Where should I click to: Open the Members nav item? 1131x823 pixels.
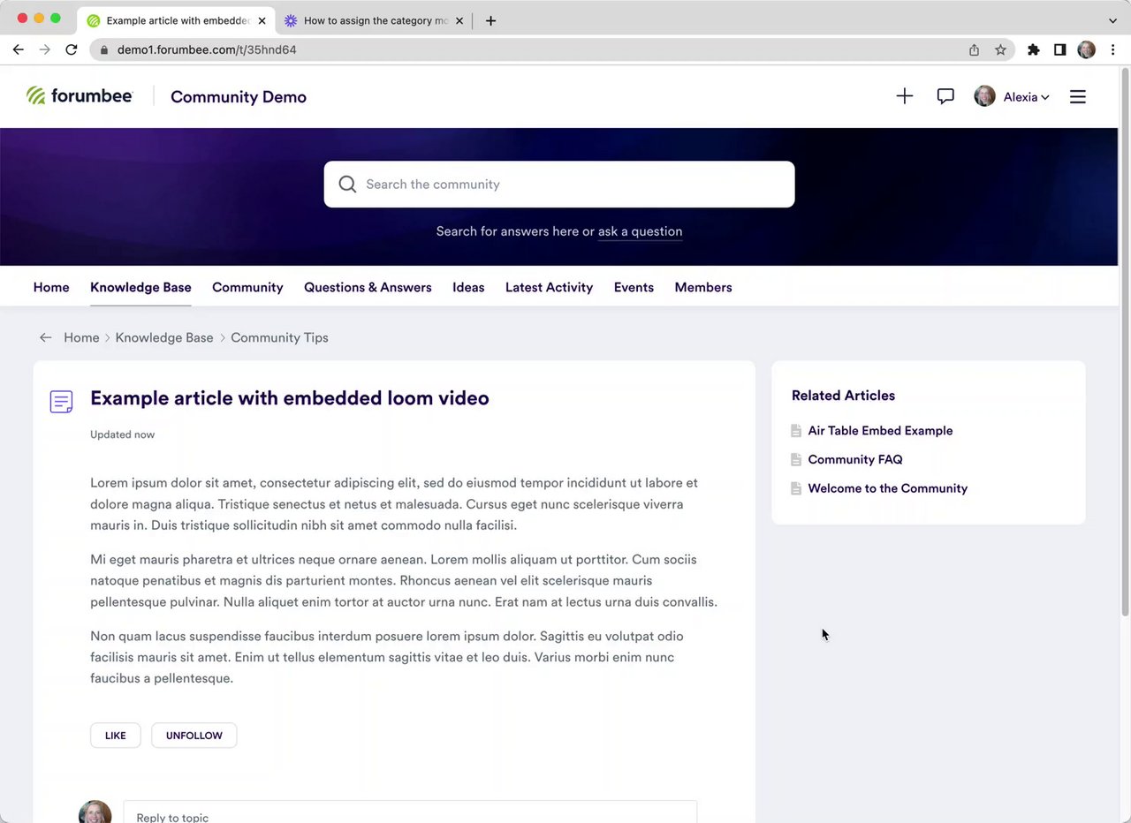703,287
